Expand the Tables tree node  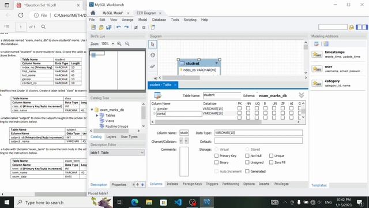click(x=97, y=116)
